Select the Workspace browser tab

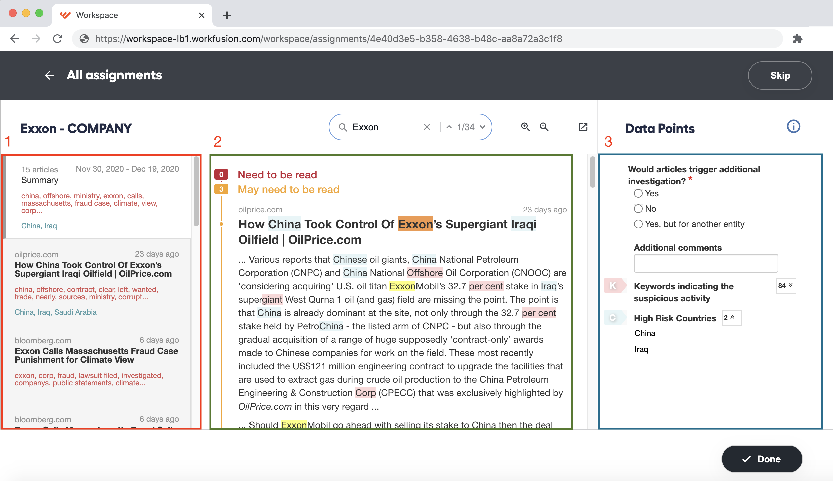(132, 15)
